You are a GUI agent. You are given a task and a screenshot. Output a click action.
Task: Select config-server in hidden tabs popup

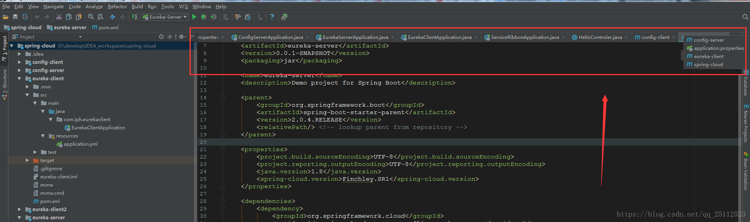click(714, 40)
